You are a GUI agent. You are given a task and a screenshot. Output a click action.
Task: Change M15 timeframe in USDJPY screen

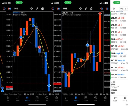click(65, 9)
